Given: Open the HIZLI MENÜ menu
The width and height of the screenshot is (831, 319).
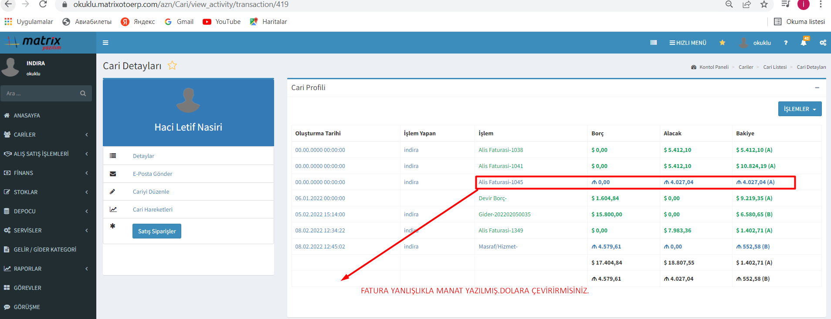Looking at the screenshot, I should pyautogui.click(x=688, y=43).
